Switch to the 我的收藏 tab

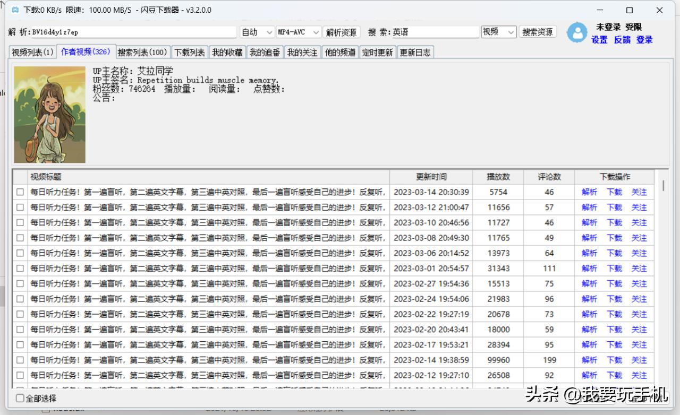[226, 51]
